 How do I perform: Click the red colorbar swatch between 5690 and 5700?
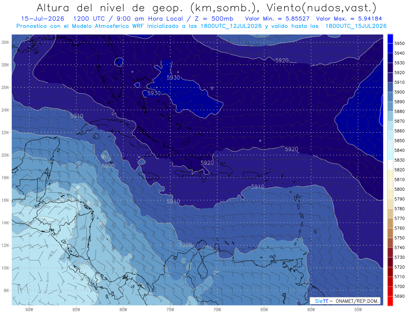pyautogui.click(x=390, y=291)
